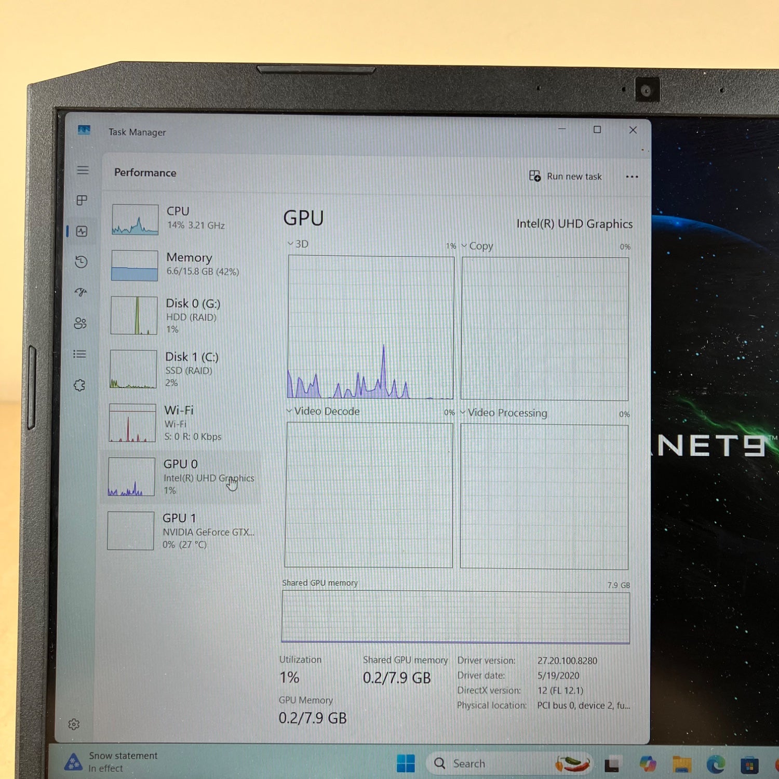Select the Processes view icon

83,201
